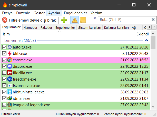Click the discord.exe app icon
The width and height of the screenshot is (157, 117).
coord(10,66)
